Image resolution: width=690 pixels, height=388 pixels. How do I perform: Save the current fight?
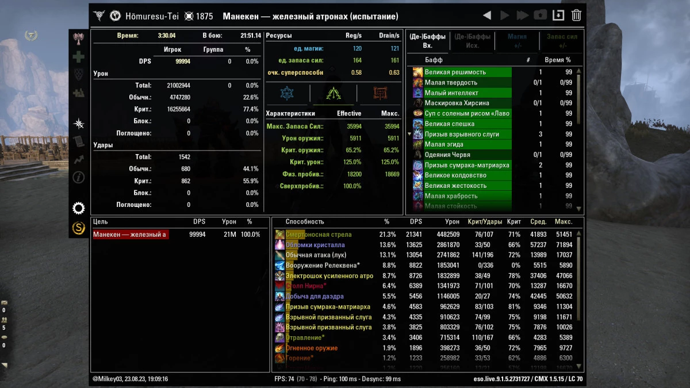558,16
